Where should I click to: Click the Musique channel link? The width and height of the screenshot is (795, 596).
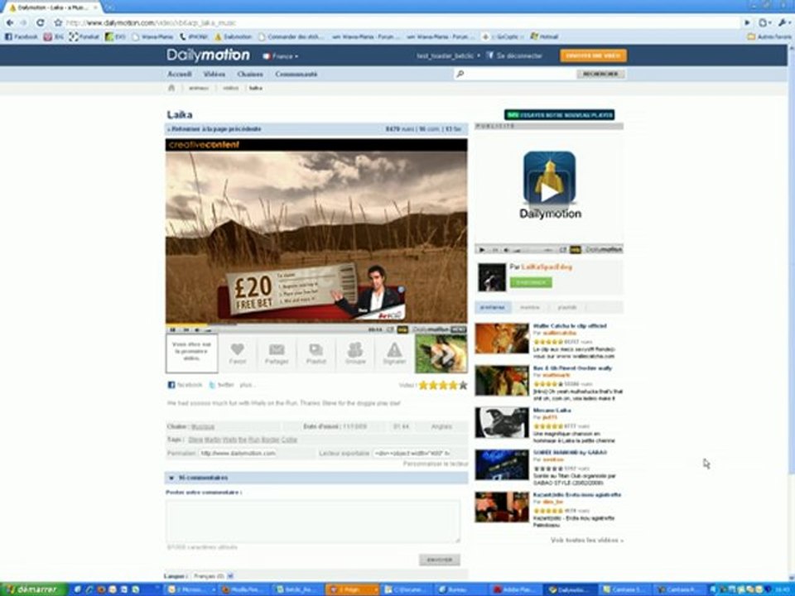(203, 427)
